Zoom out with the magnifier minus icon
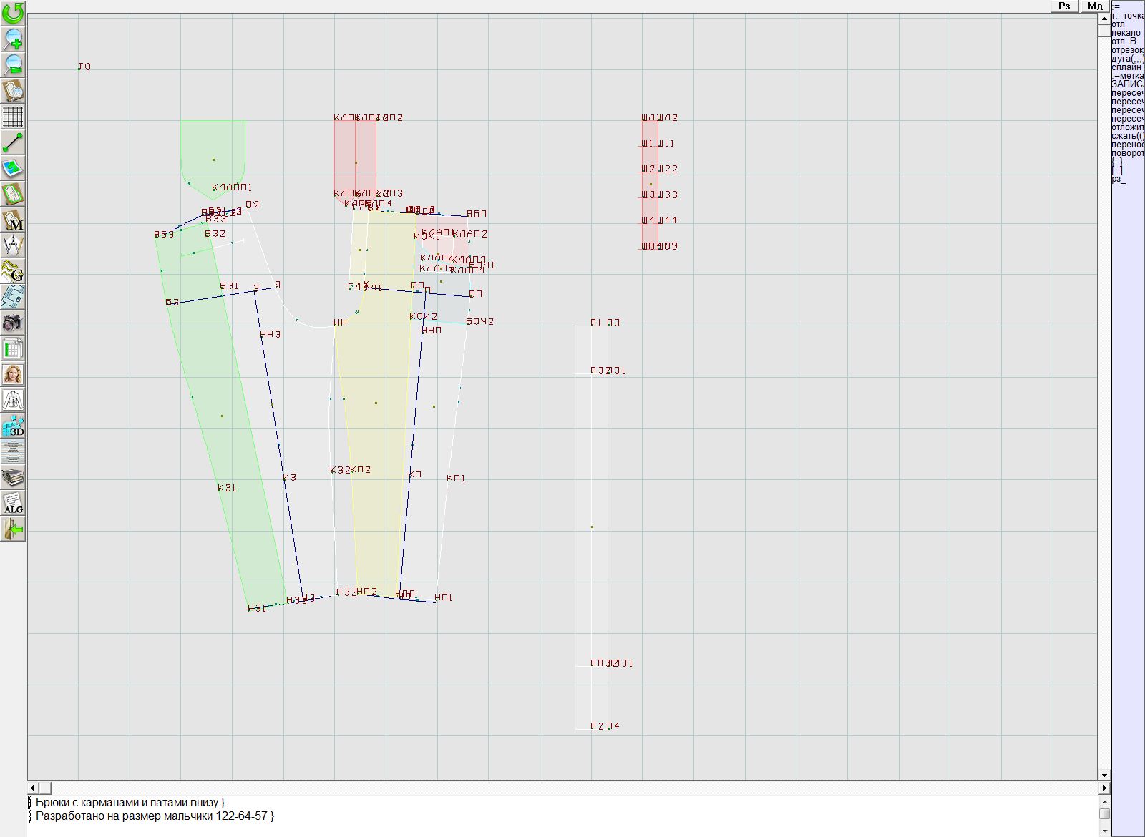Viewport: 1145px width, 837px height. pos(13,64)
